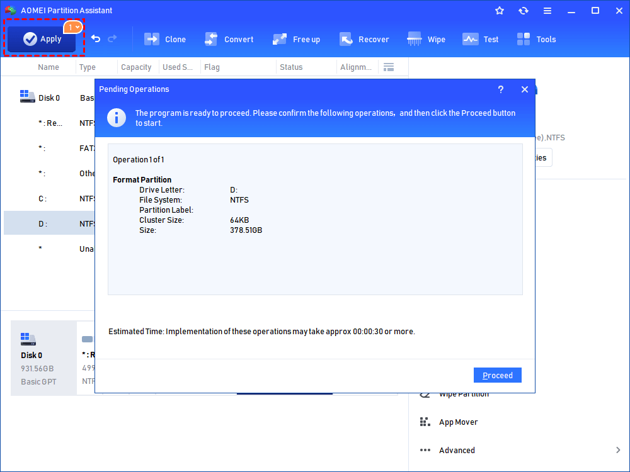Open the Tools menu

pos(536,39)
